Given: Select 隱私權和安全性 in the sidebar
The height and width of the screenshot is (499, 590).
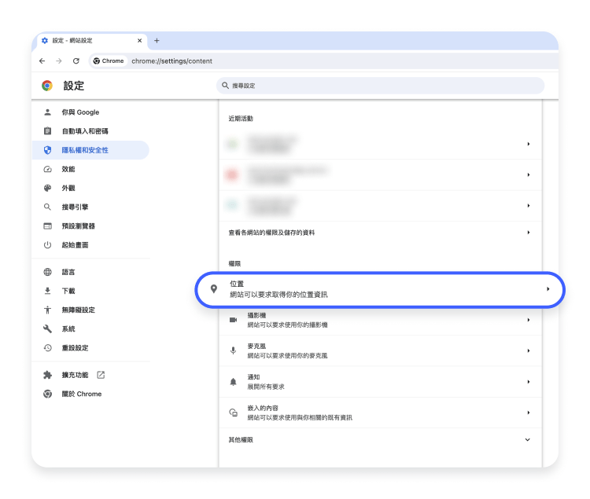Looking at the screenshot, I should (90, 150).
